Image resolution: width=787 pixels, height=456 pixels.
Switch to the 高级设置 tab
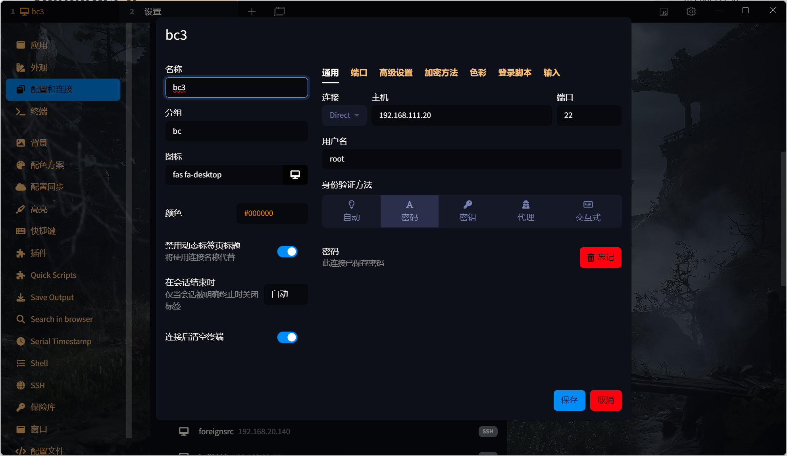click(x=396, y=73)
